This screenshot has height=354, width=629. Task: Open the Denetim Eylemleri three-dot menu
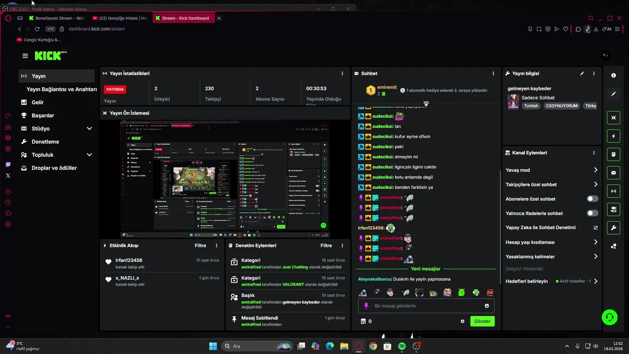coord(343,245)
